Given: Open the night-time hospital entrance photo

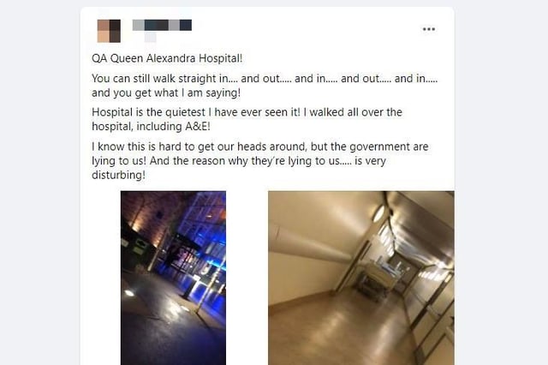Looking at the screenshot, I should click(173, 278).
